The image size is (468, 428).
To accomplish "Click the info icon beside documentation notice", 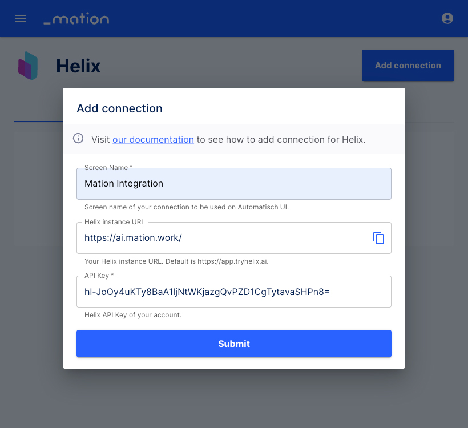I will 78,138.
